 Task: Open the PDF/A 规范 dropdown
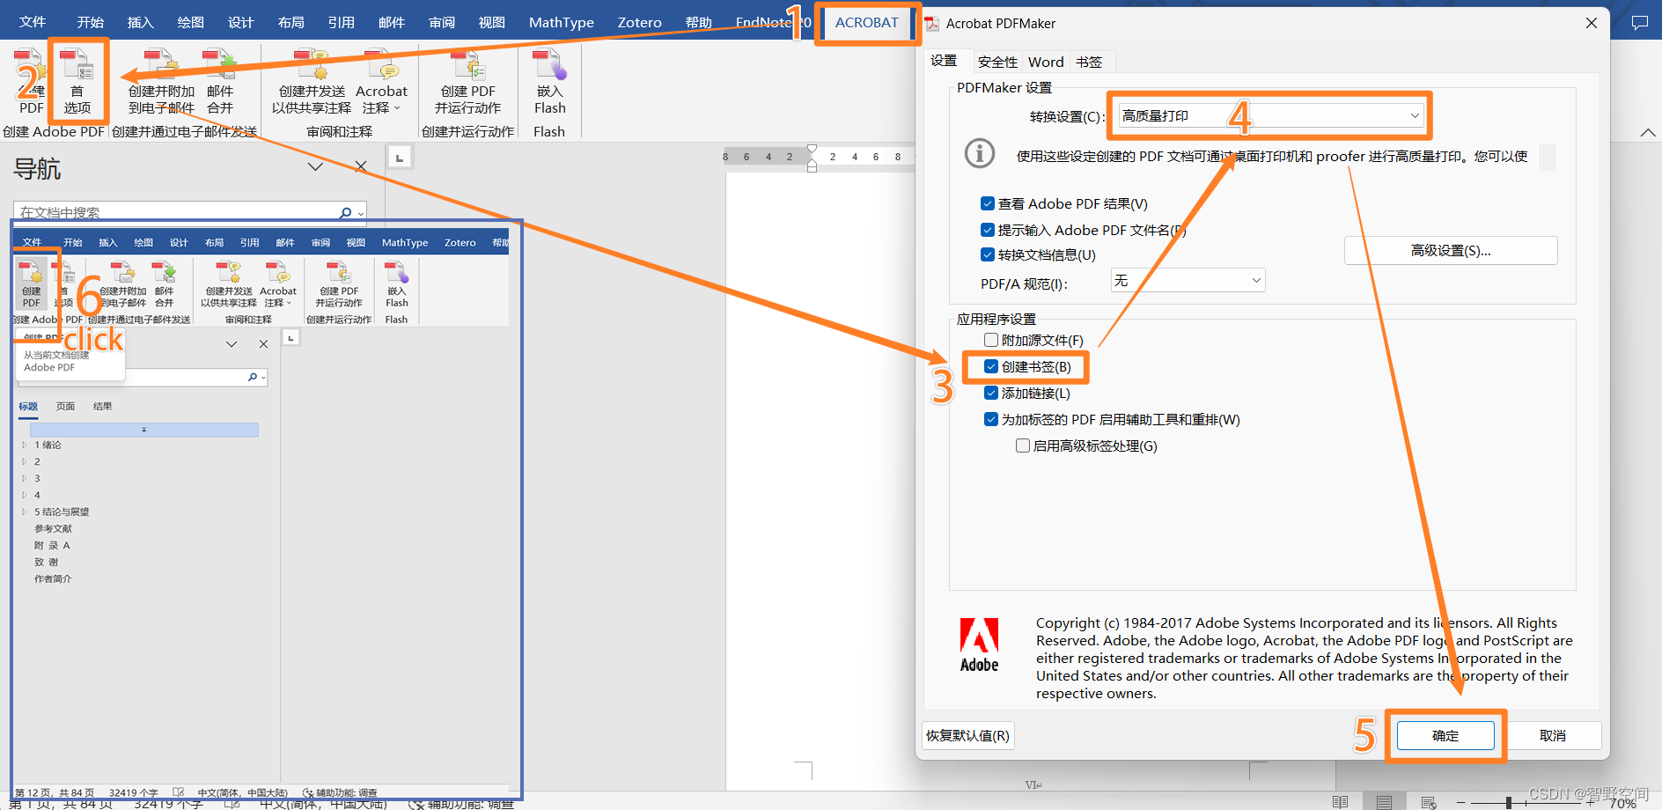coord(1188,281)
